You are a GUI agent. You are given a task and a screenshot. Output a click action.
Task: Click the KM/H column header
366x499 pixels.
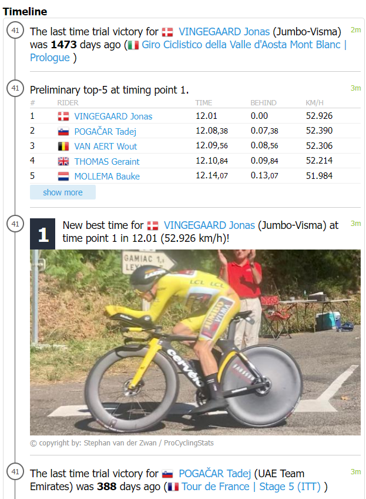pyautogui.click(x=315, y=103)
